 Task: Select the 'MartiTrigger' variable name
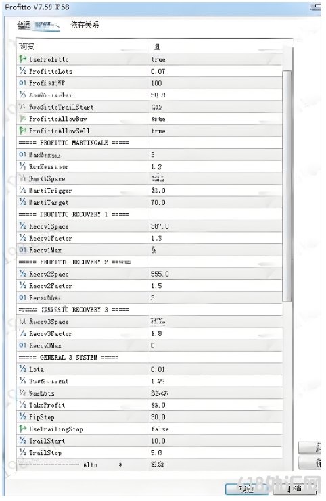tap(51, 191)
